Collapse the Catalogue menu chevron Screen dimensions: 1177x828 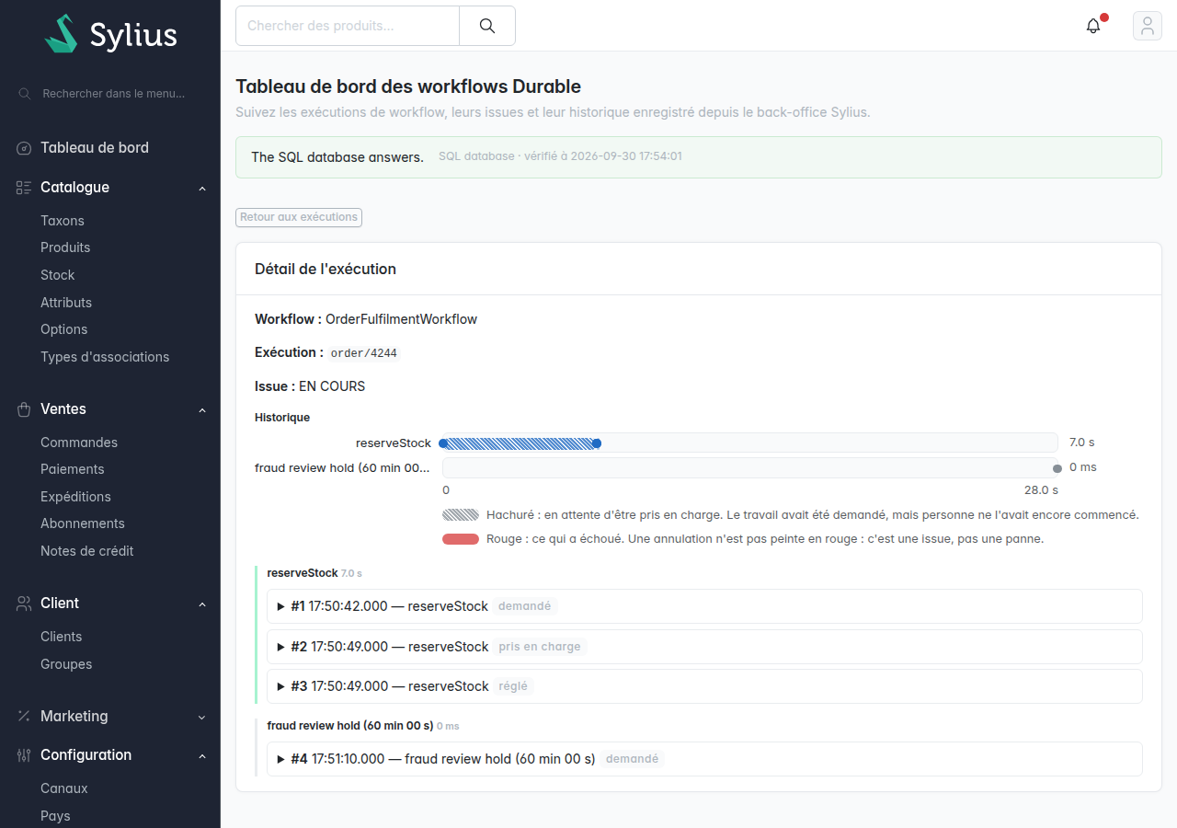[x=202, y=189]
